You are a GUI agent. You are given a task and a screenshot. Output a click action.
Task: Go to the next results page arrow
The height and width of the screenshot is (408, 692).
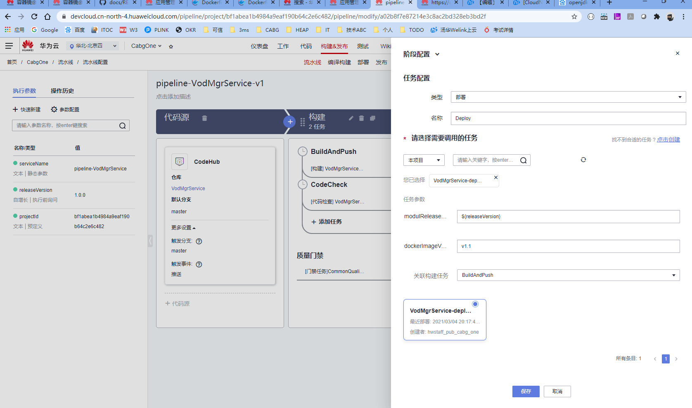click(x=676, y=359)
